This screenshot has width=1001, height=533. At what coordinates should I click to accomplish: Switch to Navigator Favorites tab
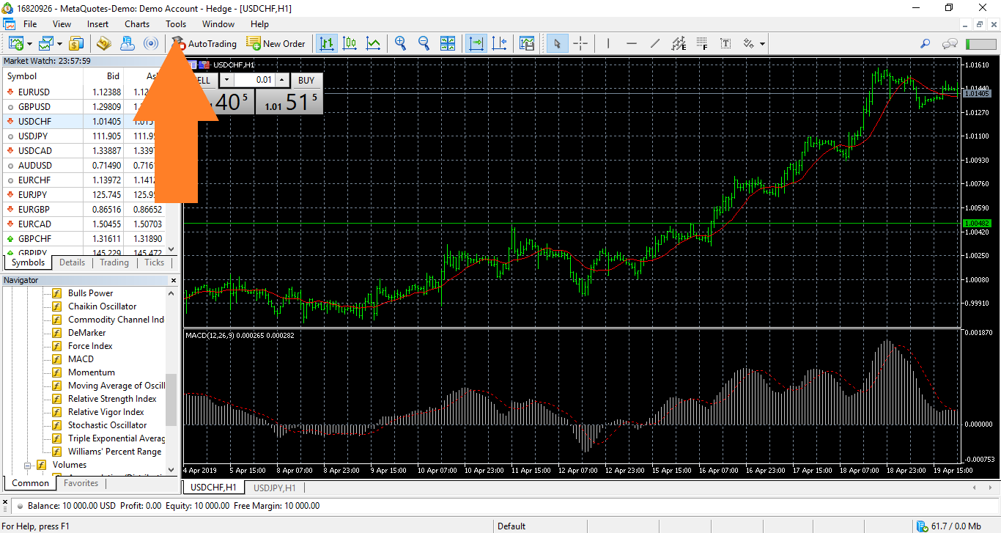coord(81,483)
